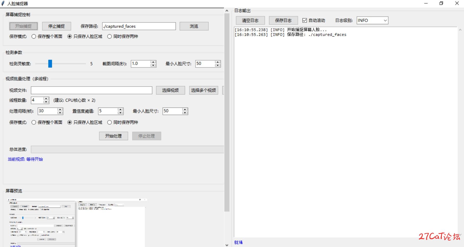Decrease 处理间隔(帧) spinner value
This screenshot has height=247, width=464.
[x=60, y=113]
